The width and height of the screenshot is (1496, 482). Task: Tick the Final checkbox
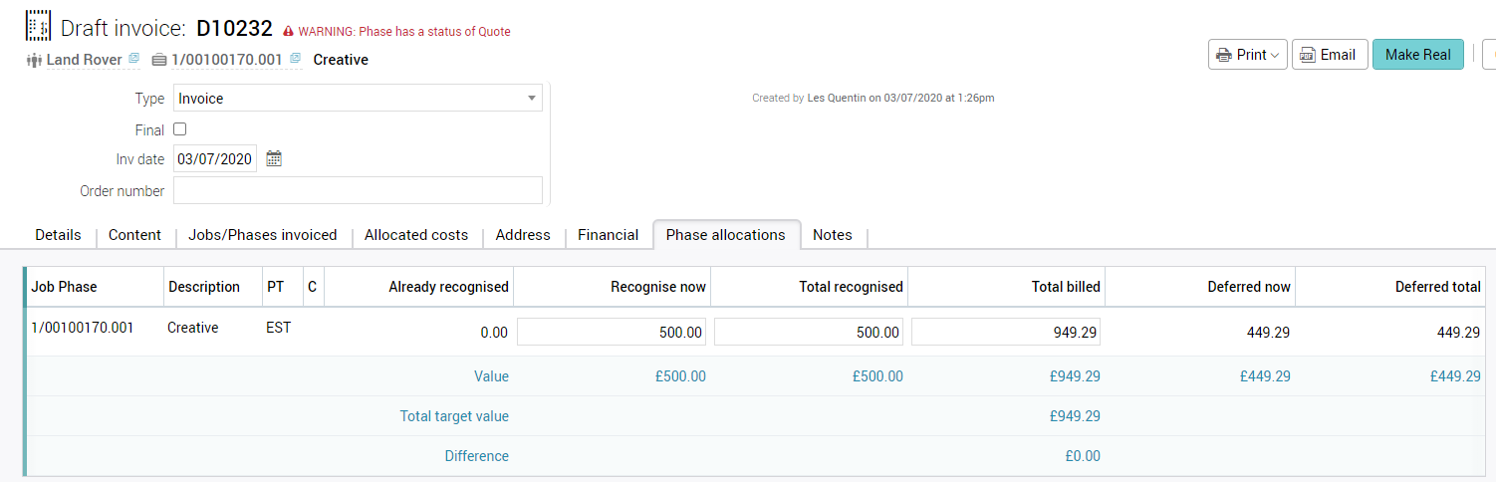(x=180, y=129)
